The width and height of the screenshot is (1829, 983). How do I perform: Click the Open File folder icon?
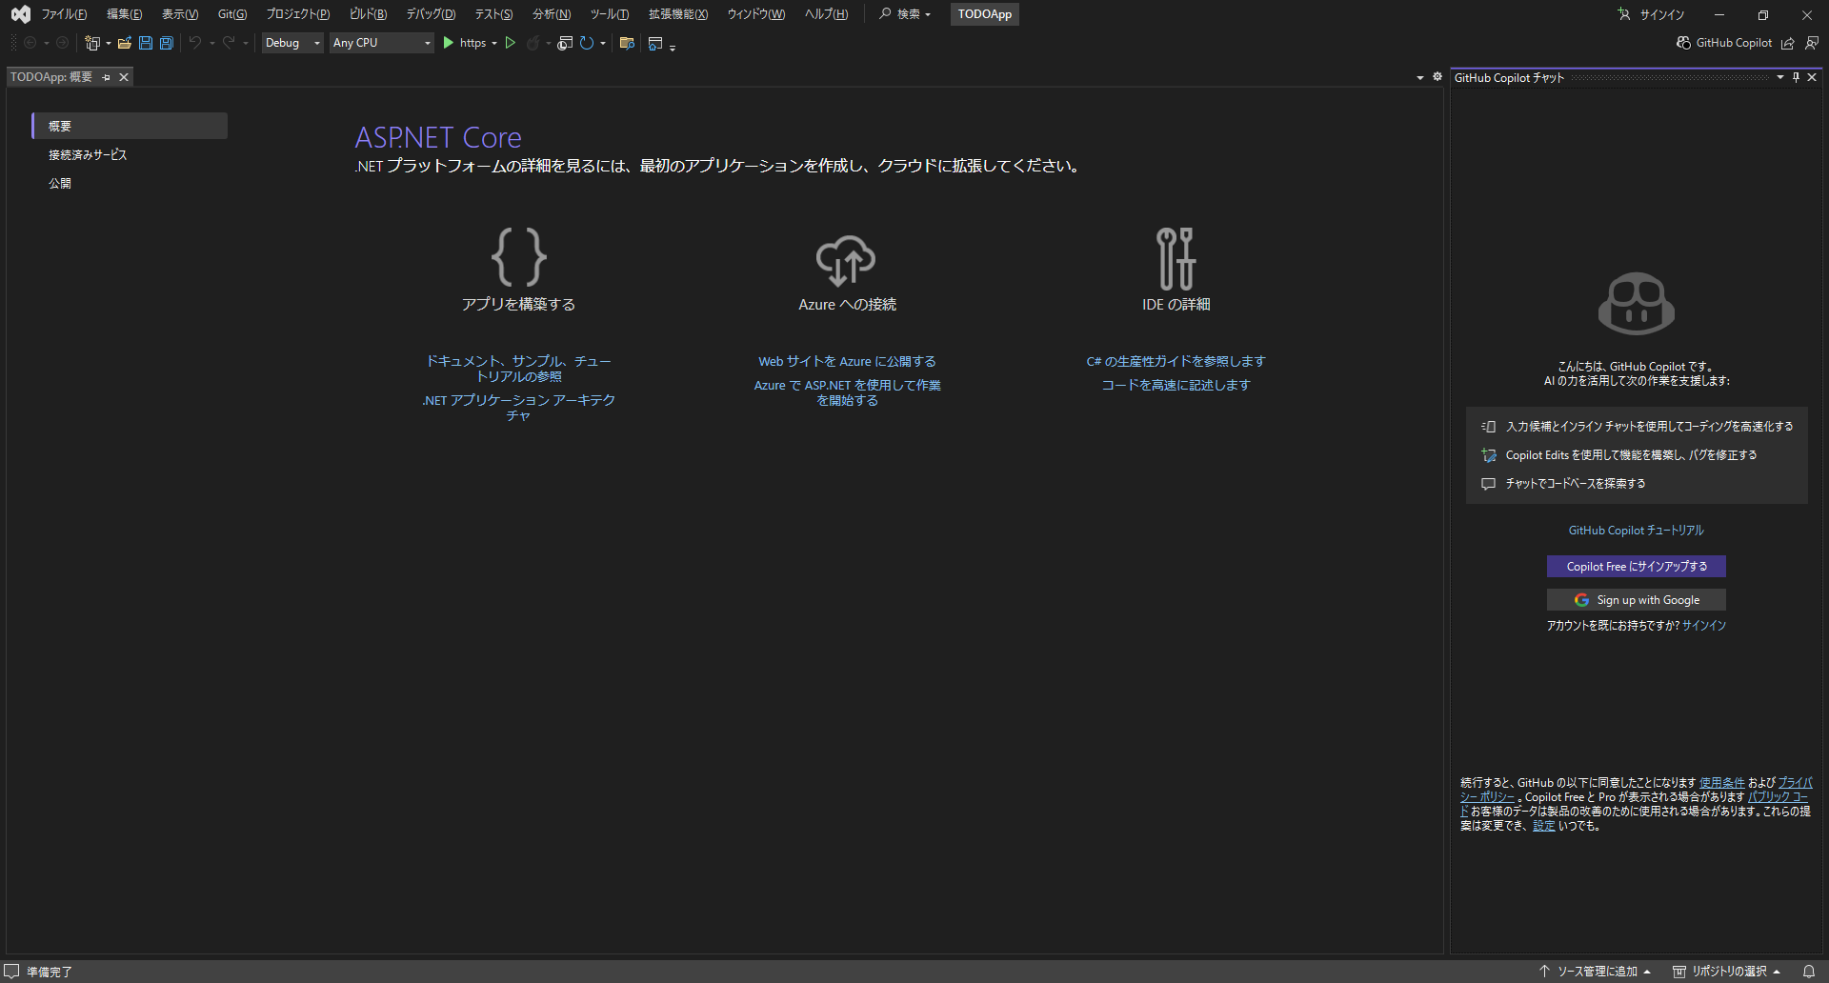click(x=125, y=43)
